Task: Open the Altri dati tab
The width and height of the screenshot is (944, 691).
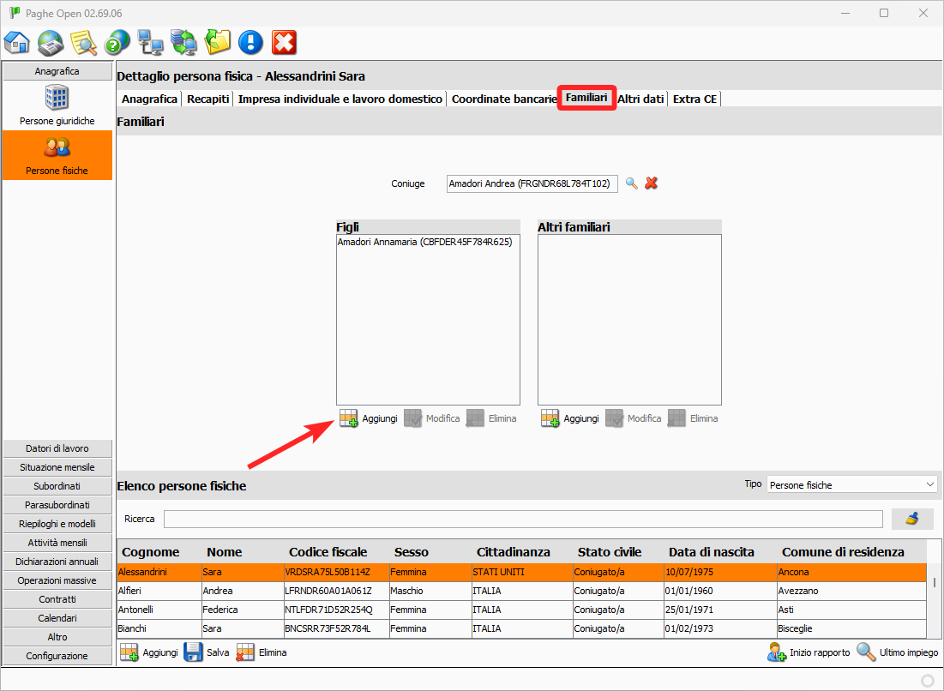Action: [640, 99]
